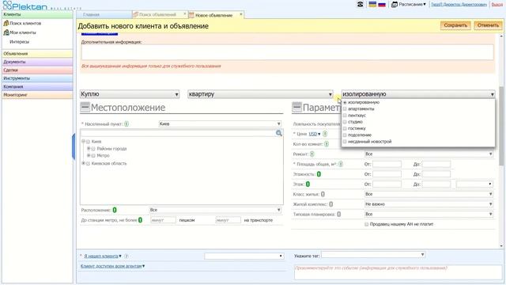Tick the несданный новострой option
This screenshot has height=285, width=506.
(x=345, y=142)
